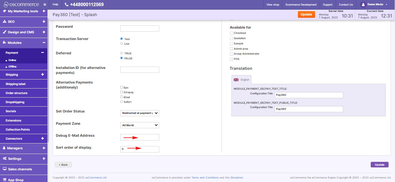395x182 pixels.
Task: Click the osCommerce logo
Action: (21, 4)
